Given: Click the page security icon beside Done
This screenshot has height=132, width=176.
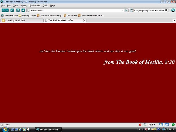Looking at the screenshot, I should tap(2, 125).
